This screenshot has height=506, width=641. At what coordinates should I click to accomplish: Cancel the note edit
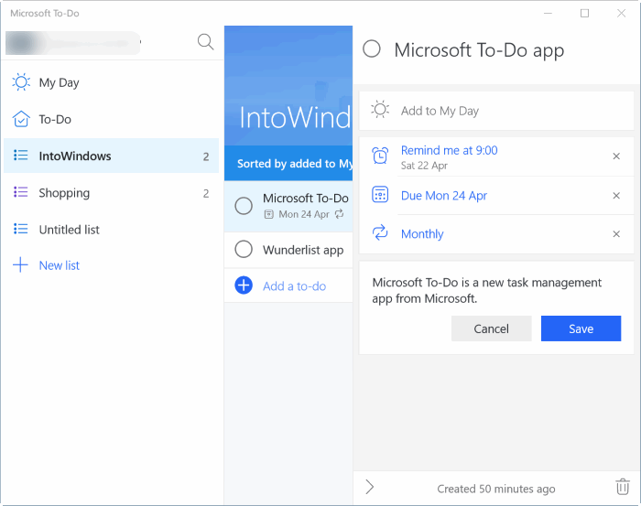[x=492, y=328]
